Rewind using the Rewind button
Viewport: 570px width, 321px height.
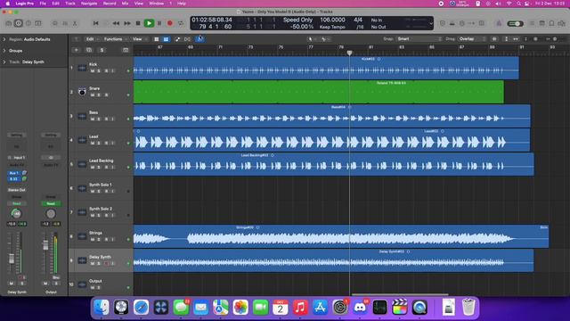(x=116, y=23)
